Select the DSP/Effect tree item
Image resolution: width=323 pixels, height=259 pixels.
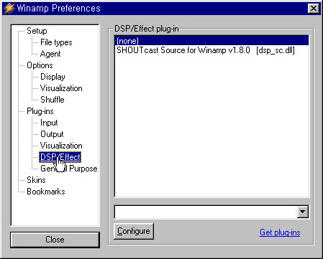(60, 157)
